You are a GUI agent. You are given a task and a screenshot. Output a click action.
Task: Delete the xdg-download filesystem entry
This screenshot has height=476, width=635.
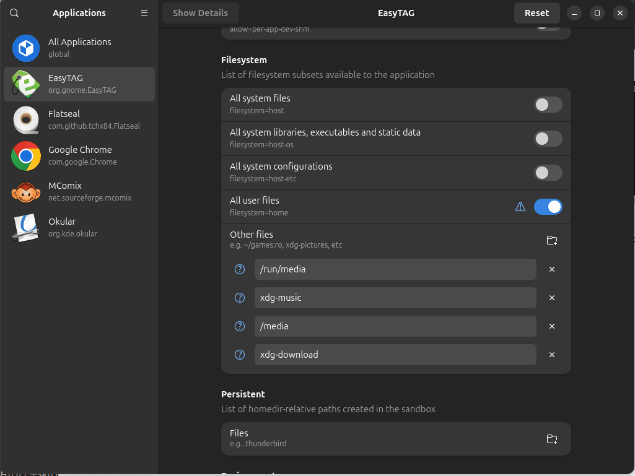pos(552,355)
